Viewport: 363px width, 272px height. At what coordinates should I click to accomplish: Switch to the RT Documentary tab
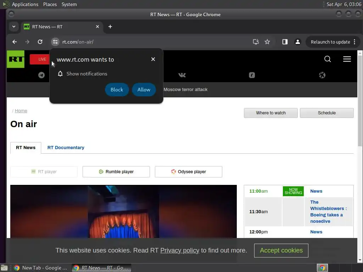coord(66,148)
